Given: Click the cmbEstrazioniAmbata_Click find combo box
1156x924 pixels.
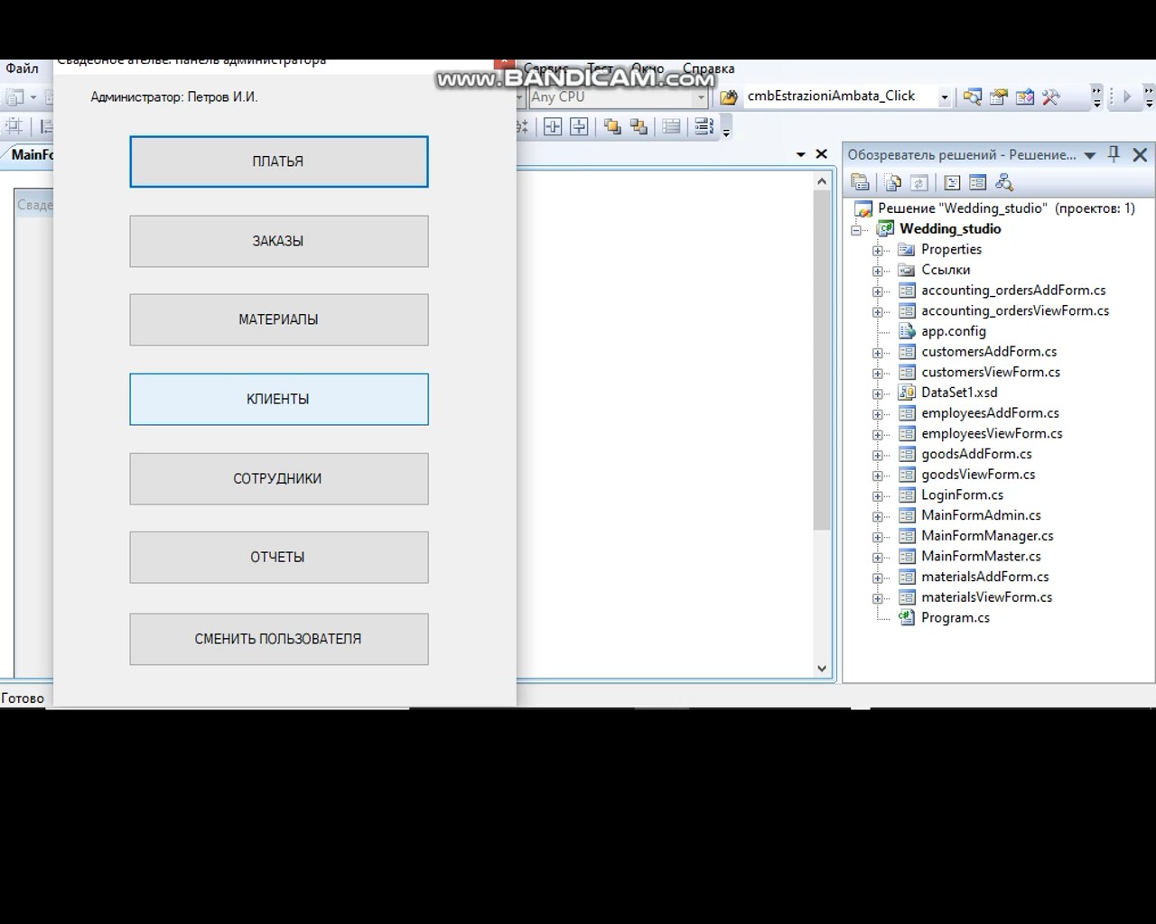Looking at the screenshot, I should (x=847, y=97).
